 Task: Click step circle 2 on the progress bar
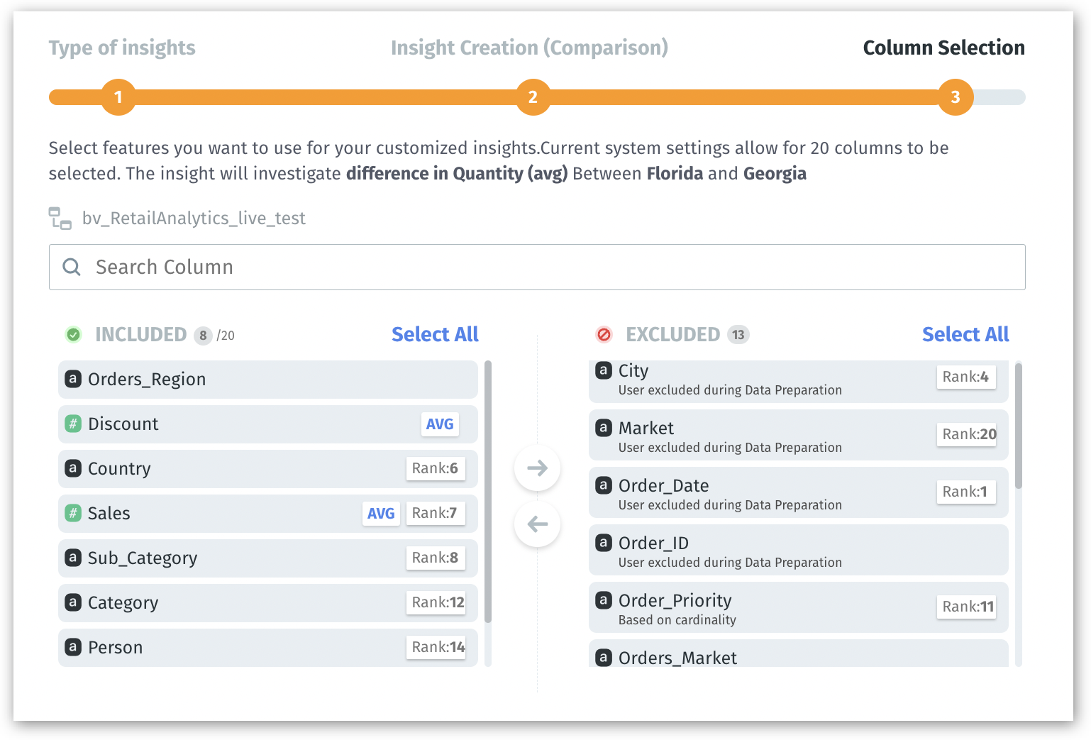pos(533,97)
